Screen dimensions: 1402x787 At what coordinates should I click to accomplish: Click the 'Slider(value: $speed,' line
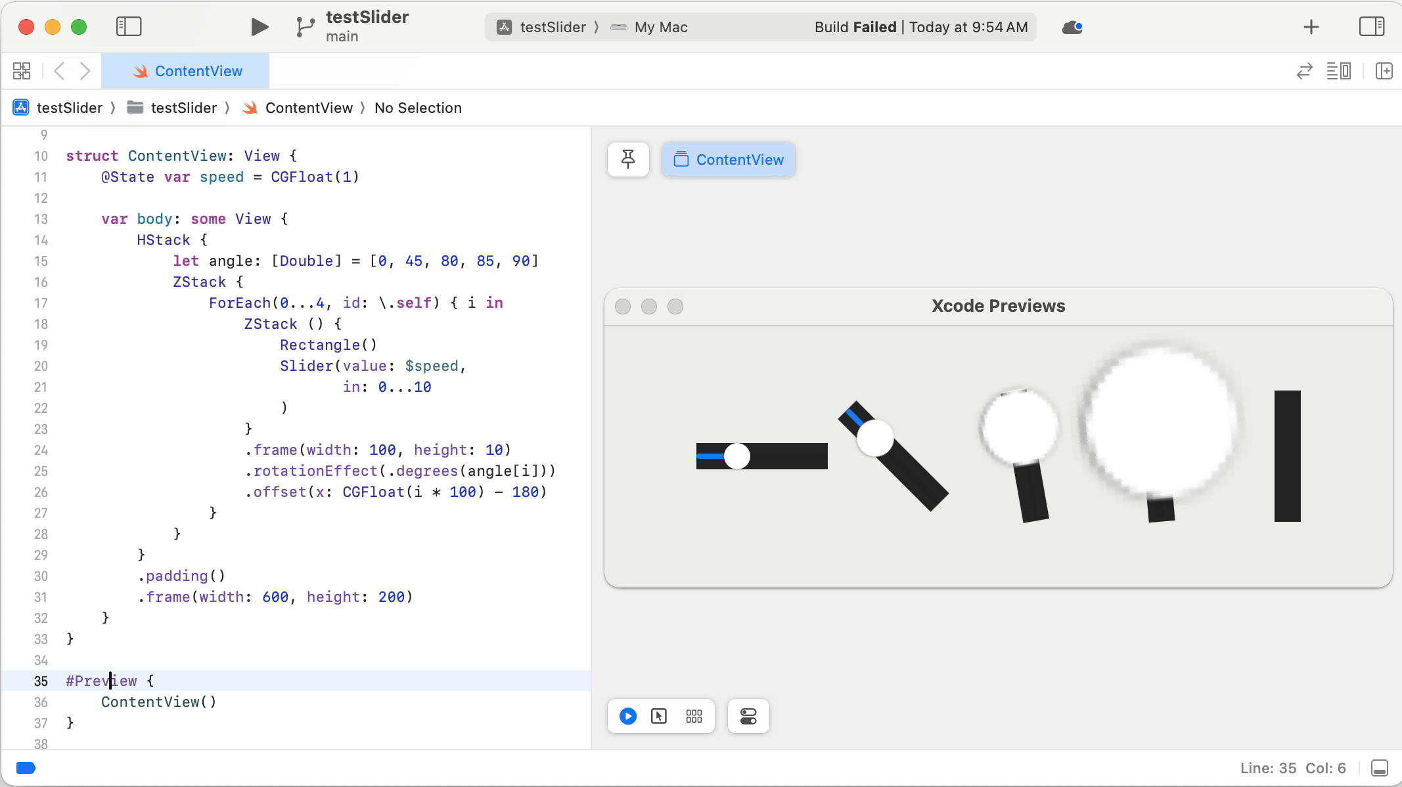(373, 366)
